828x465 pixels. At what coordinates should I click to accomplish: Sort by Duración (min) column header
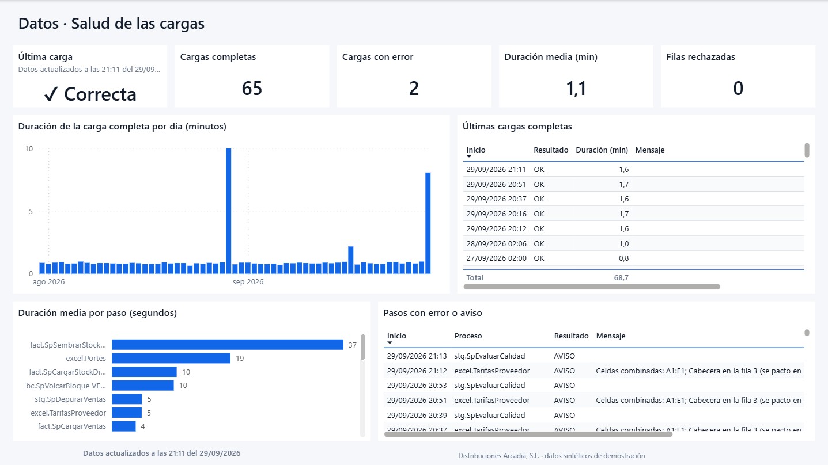[602, 150]
